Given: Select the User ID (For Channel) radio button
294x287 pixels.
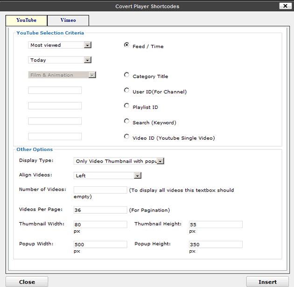Looking at the screenshot, I should point(126,90).
